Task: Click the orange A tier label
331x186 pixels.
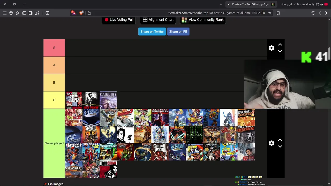Action: [54, 65]
